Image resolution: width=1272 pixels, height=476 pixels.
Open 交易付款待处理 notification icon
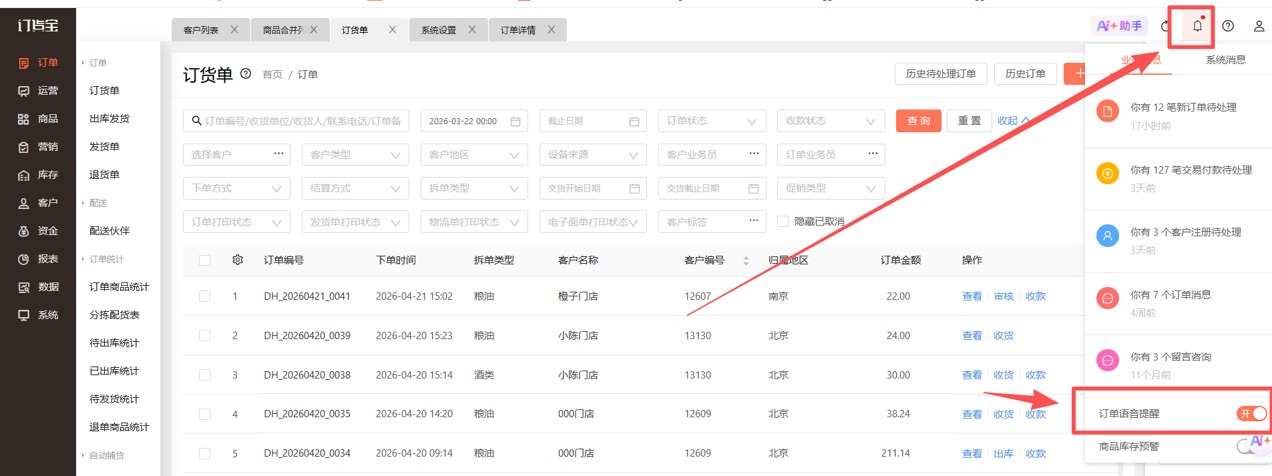1108,174
